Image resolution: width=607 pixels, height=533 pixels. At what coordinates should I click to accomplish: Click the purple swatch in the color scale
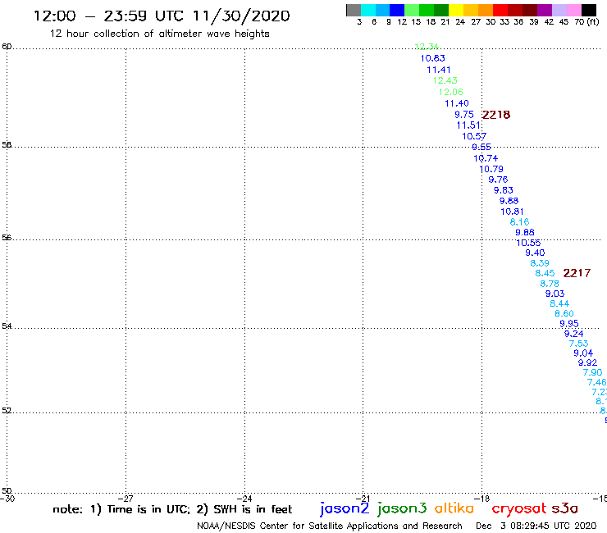point(544,10)
